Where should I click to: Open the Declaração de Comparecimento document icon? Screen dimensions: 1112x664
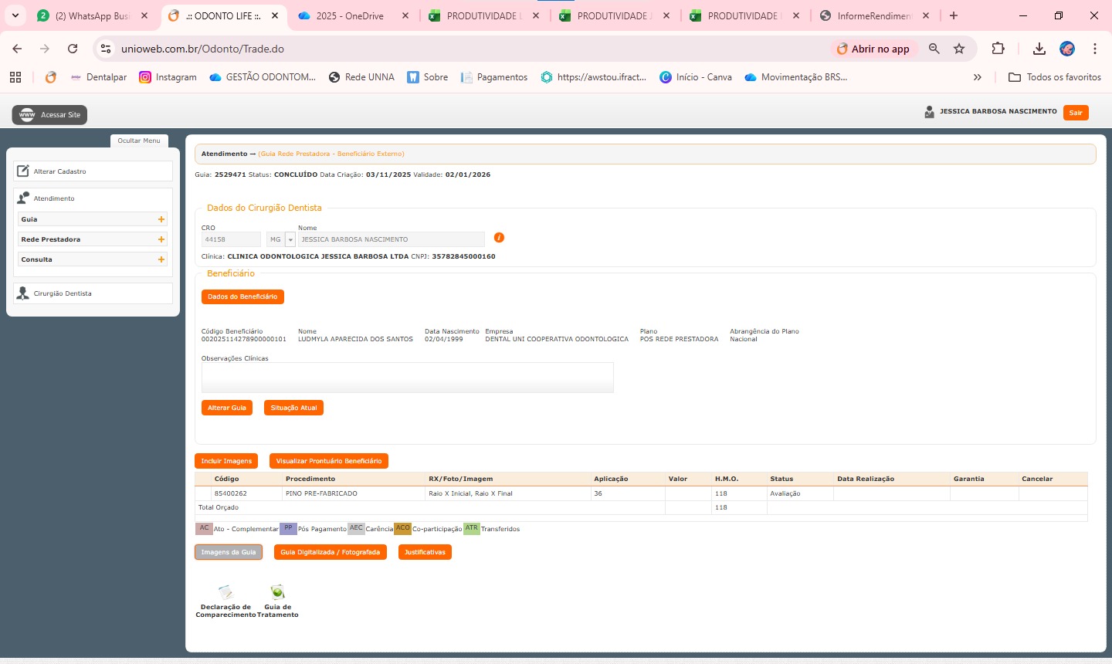click(225, 592)
